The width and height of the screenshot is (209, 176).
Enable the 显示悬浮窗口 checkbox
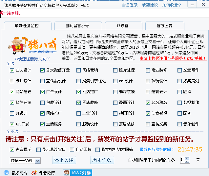tap(38, 150)
